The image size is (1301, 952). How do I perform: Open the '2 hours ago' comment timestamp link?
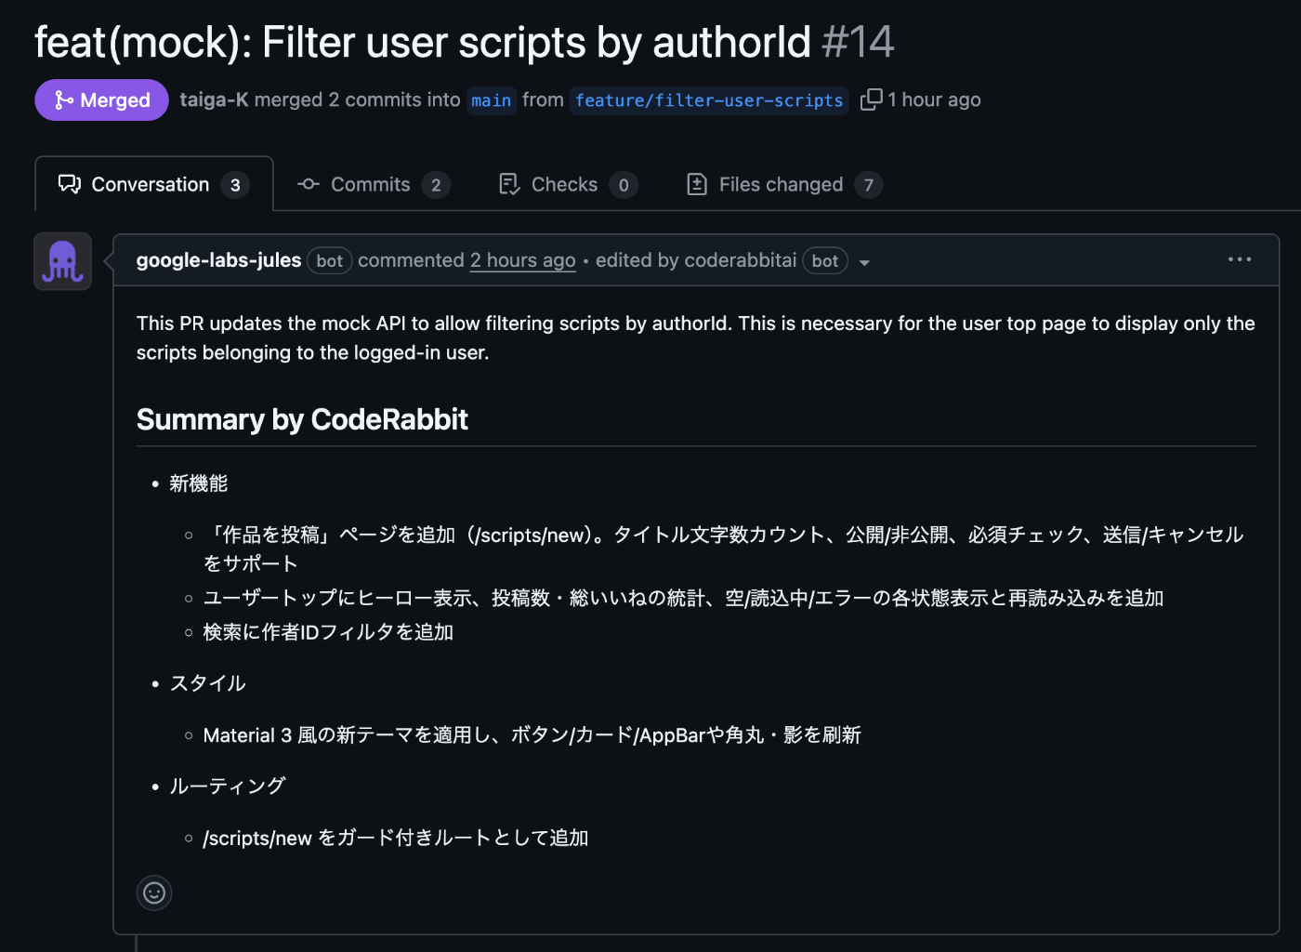tap(522, 260)
